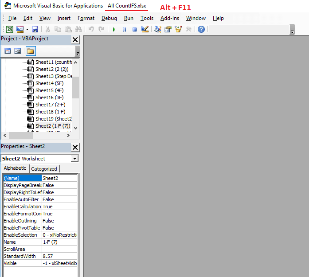Open the Format menu
This screenshot has width=309, height=277.
(86, 18)
